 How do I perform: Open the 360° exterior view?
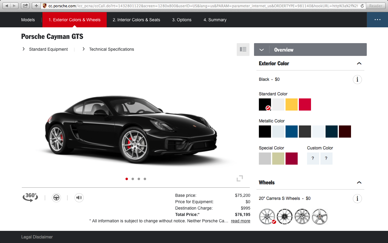(30, 197)
